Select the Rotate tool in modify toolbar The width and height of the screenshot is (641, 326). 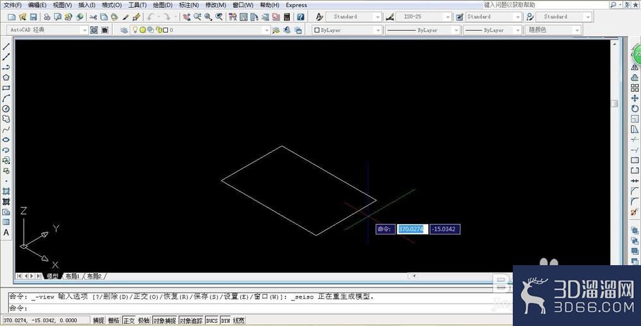635,109
